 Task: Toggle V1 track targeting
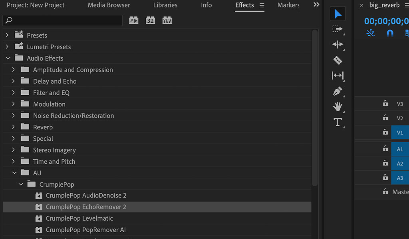tap(400, 132)
